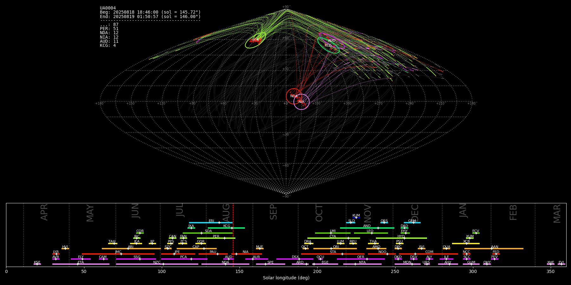571x285 pixels.
Task: Select the "NDA: 12" legend count entry
Action: tap(109, 33)
